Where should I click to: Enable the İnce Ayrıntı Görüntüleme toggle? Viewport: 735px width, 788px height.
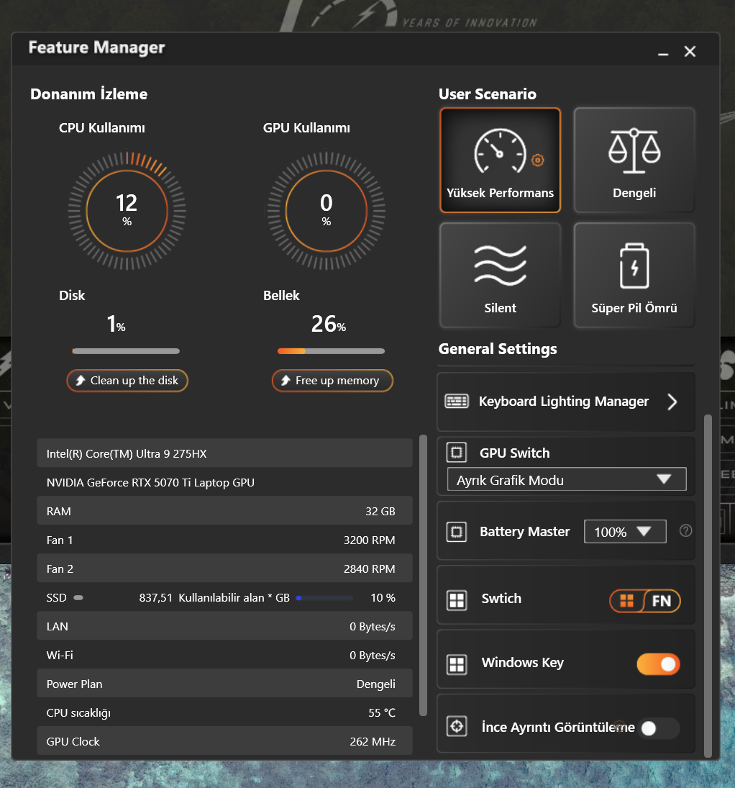pyautogui.click(x=659, y=728)
